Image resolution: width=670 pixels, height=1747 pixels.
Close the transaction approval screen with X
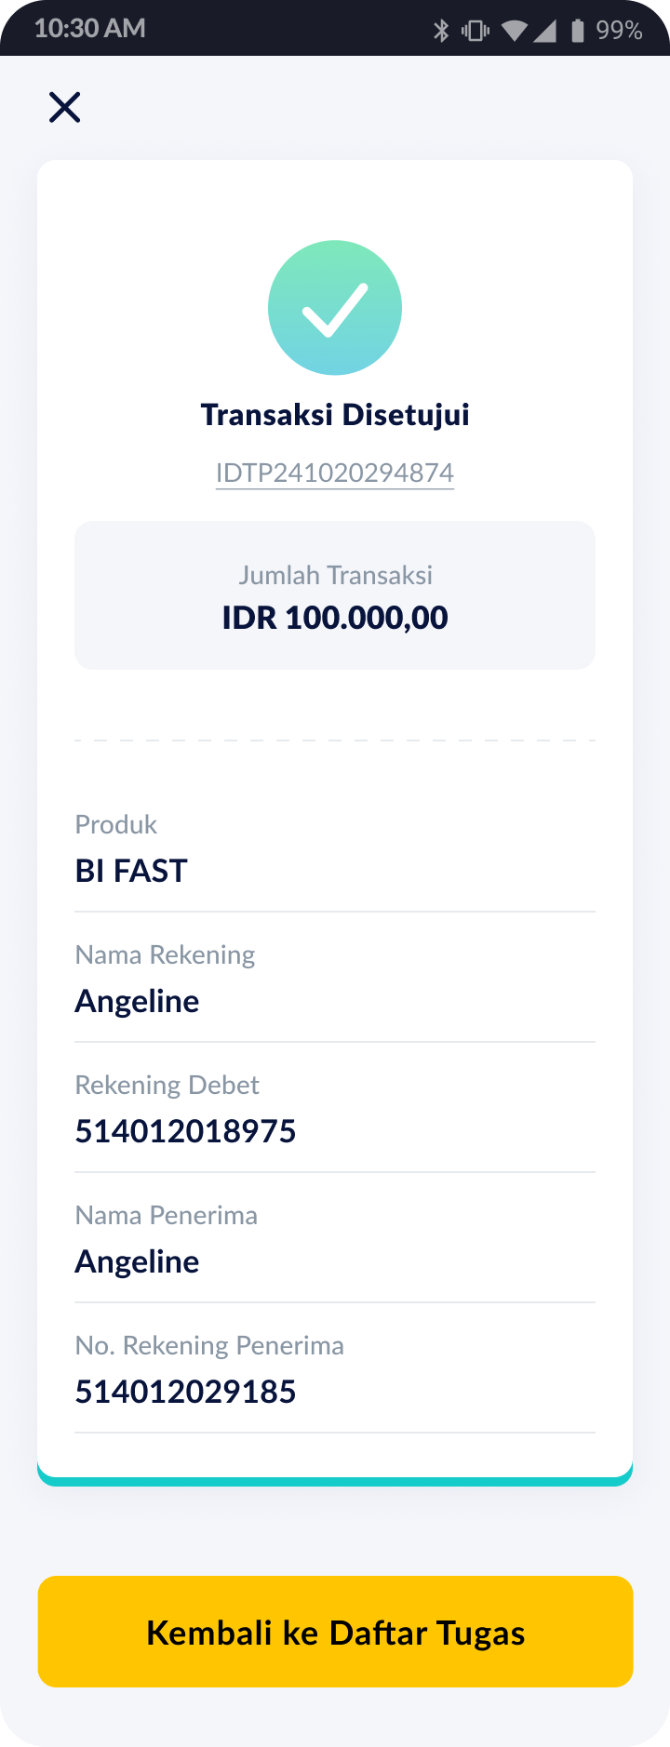coord(65,108)
